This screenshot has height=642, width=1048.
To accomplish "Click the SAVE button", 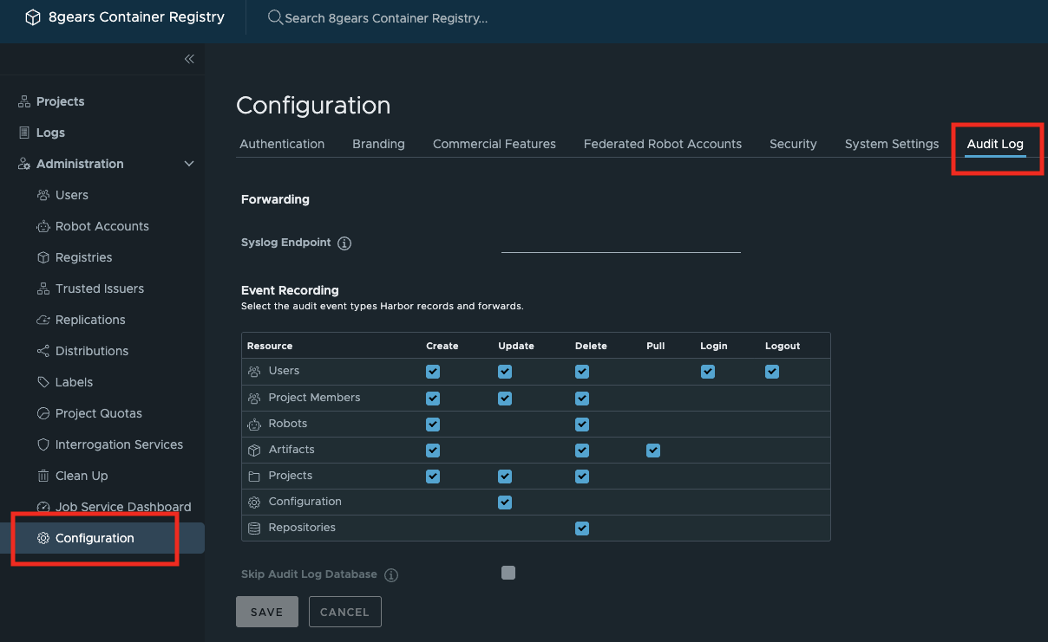I will tap(267, 612).
